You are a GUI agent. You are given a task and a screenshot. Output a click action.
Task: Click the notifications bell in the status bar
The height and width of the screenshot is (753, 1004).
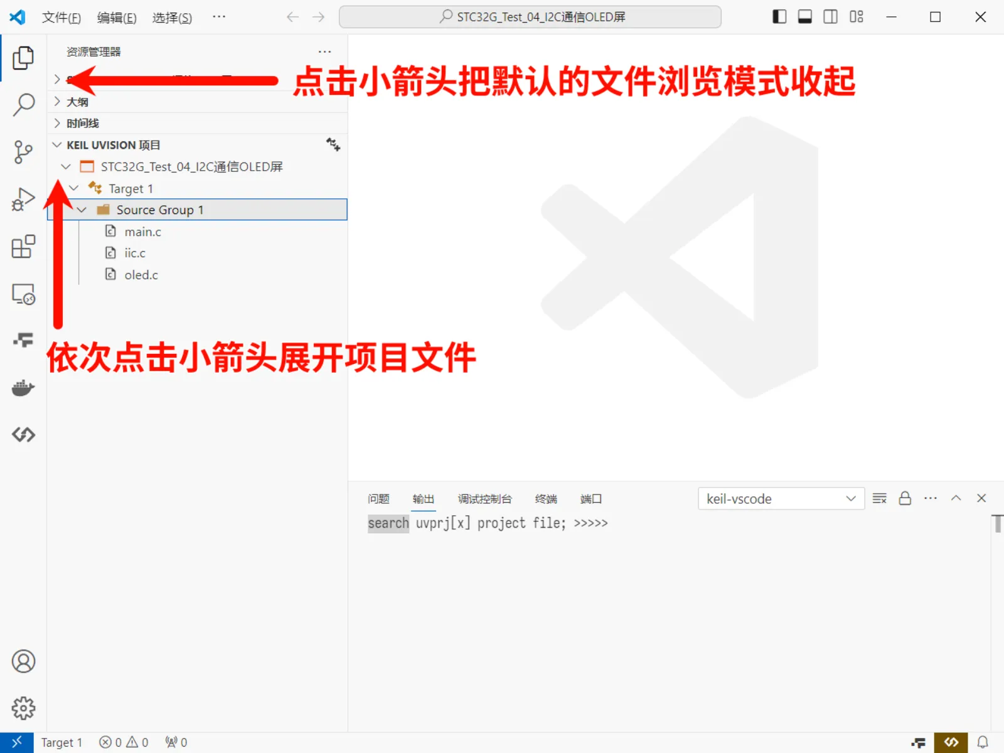983,742
